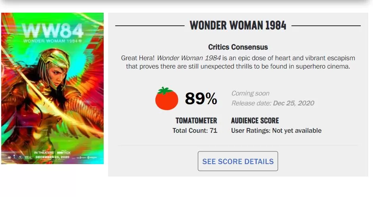373x197 pixels.
Task: Click the Total Count: 71 text
Action: (x=195, y=130)
